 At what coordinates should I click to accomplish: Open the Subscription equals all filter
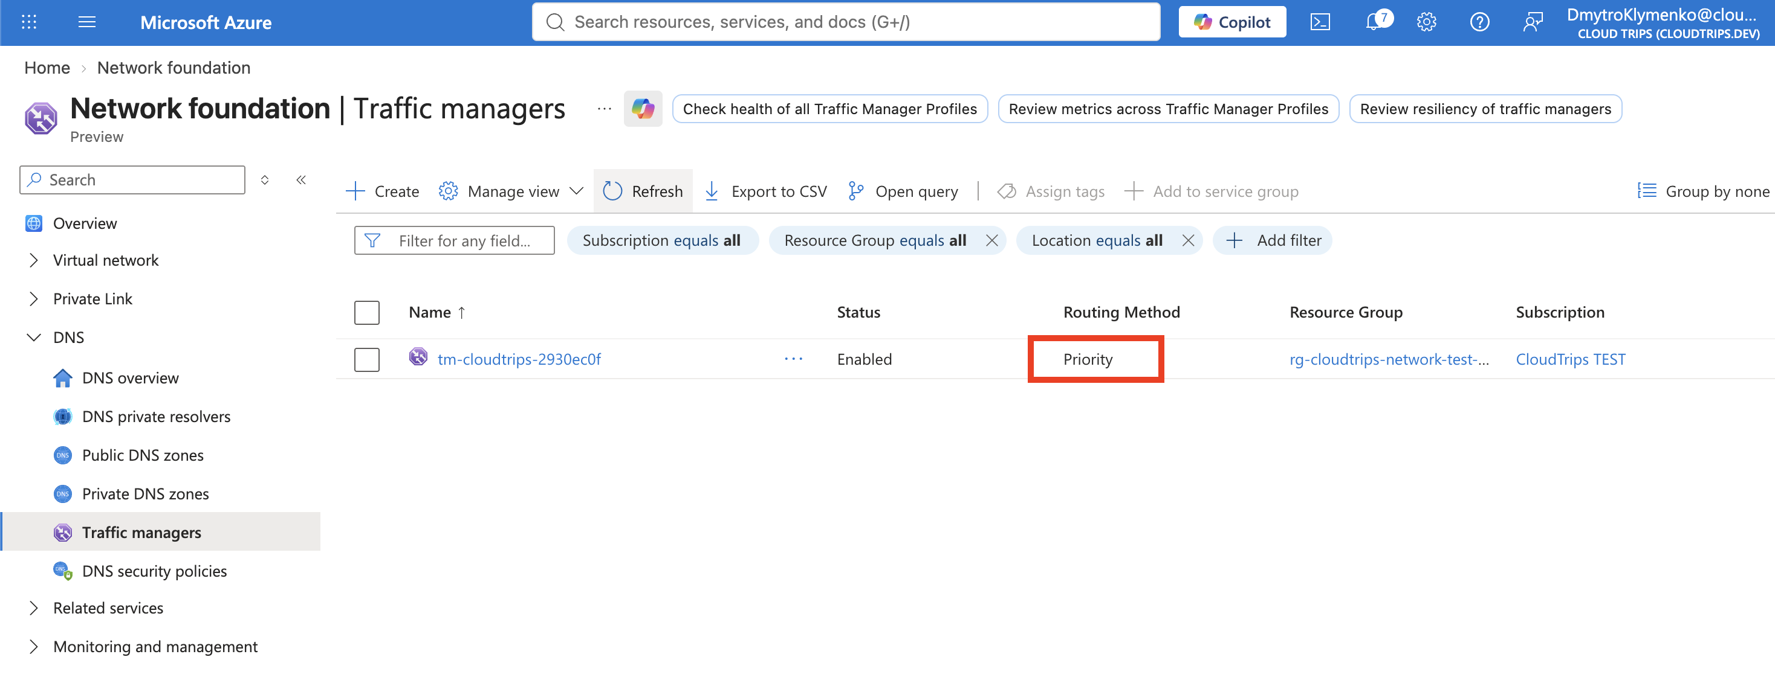(x=661, y=240)
